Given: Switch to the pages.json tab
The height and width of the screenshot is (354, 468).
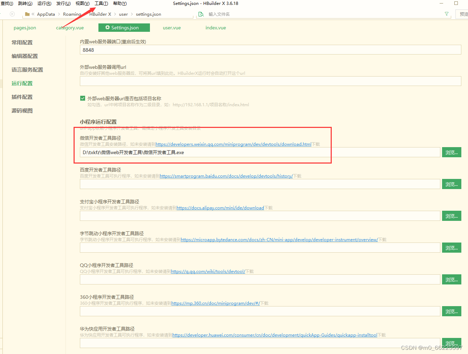Looking at the screenshot, I should point(25,27).
